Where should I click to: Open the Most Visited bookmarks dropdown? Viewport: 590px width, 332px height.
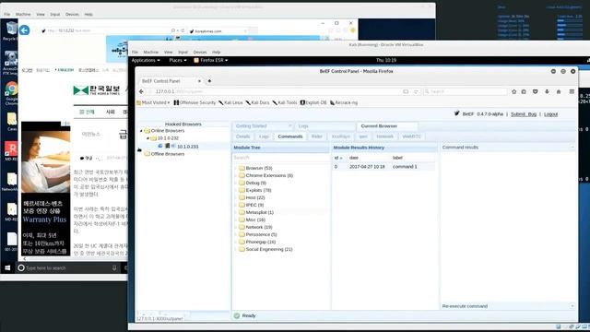pos(153,102)
